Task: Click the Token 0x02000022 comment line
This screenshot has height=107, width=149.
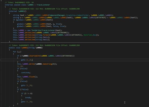Action: [19, 2]
